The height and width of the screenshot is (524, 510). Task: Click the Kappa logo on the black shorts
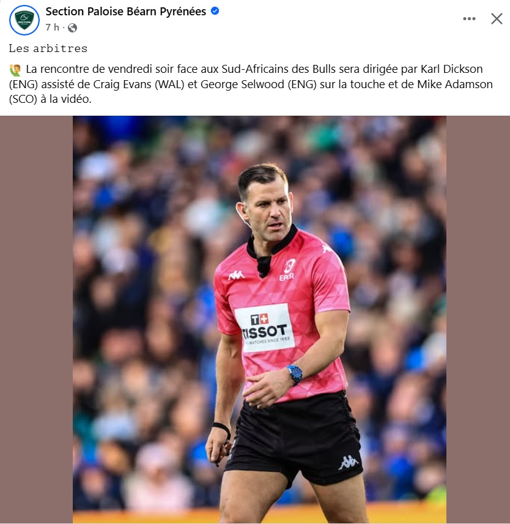click(348, 463)
